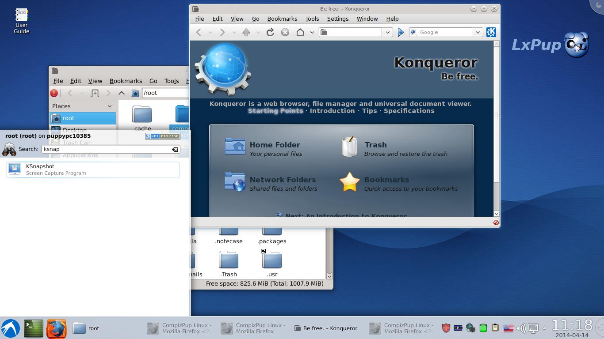Open the root folder taskbar entry
Screen dimensions: 604x339
(x=86, y=328)
